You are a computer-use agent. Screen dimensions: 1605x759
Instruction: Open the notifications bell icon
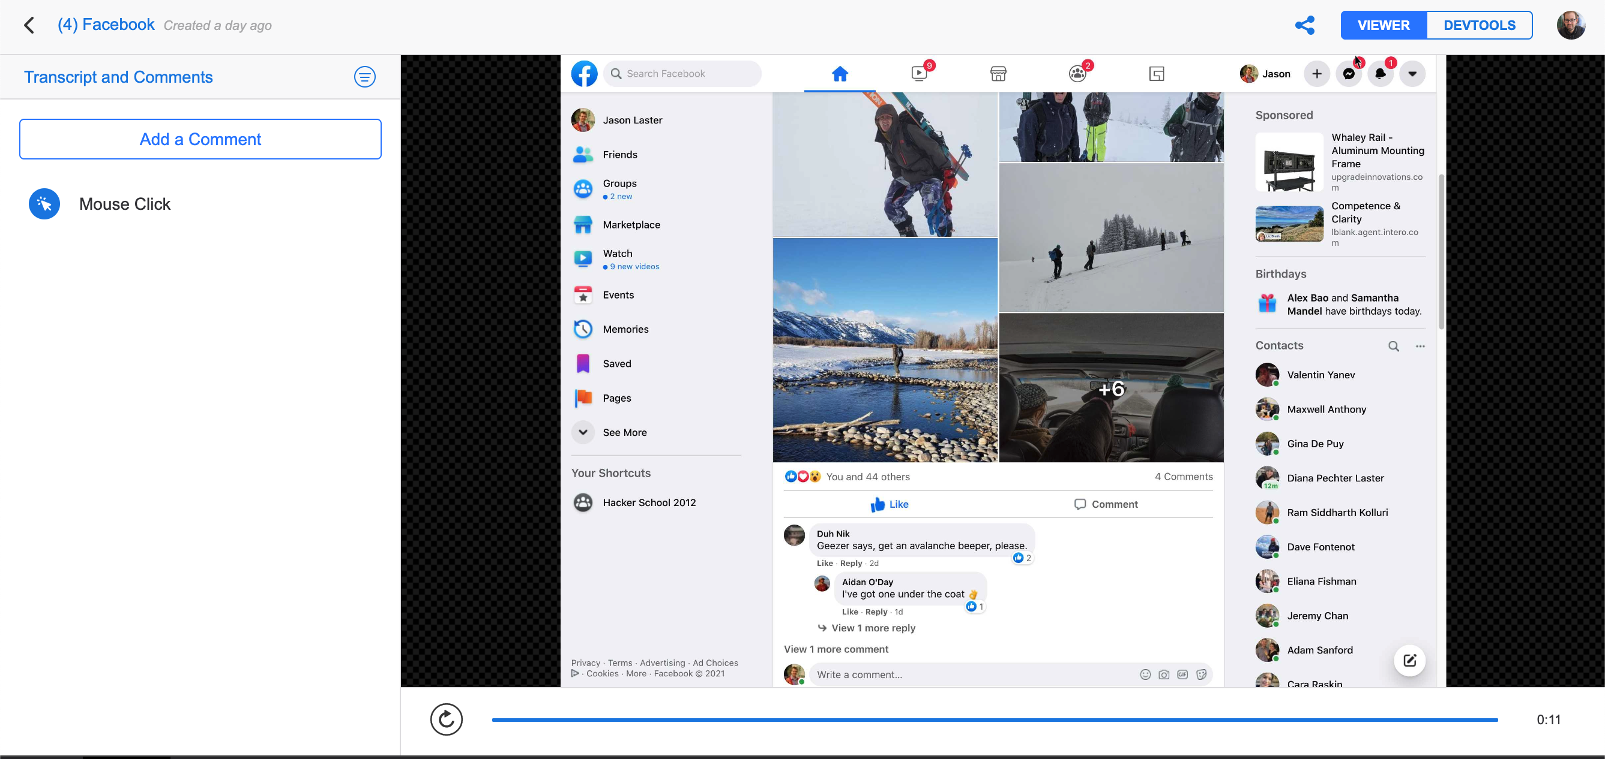tap(1381, 74)
